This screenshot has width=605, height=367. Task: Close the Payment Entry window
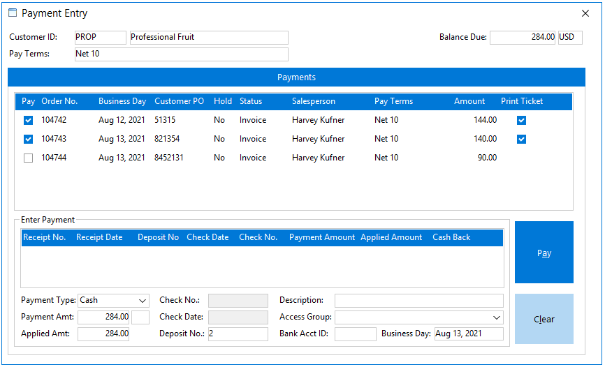(585, 13)
